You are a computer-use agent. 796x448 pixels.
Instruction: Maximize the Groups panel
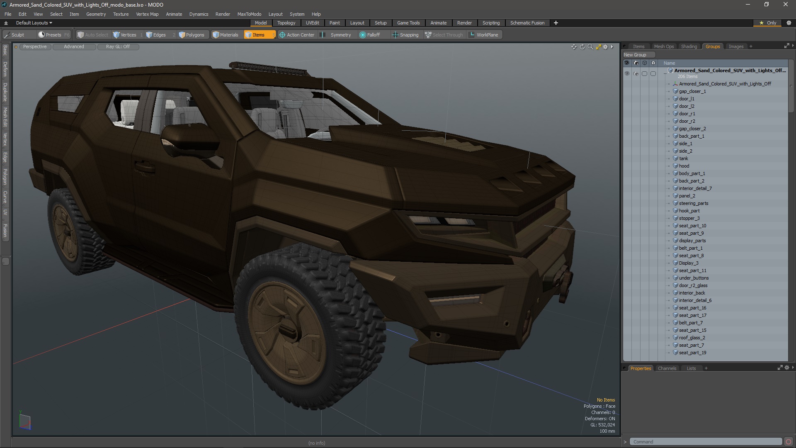coord(786,46)
